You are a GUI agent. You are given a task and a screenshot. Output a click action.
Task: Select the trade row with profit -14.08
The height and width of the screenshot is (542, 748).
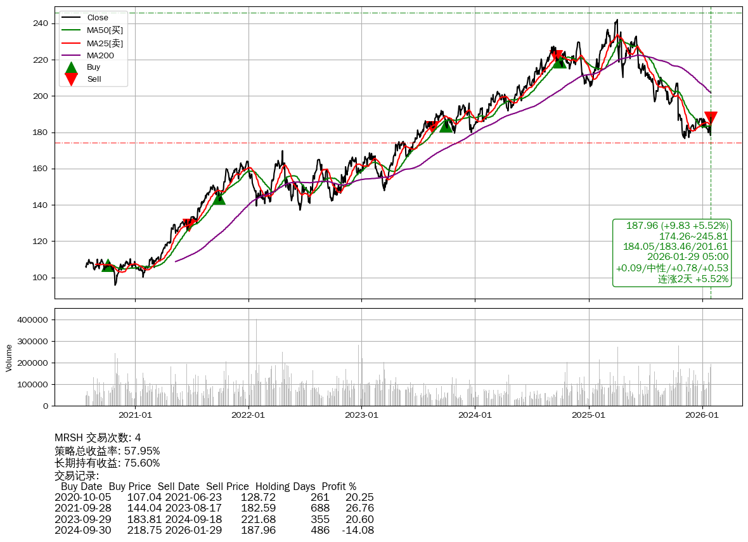click(214, 530)
